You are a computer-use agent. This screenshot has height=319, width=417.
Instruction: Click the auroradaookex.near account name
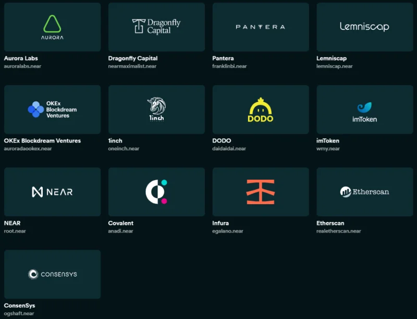(x=28, y=149)
